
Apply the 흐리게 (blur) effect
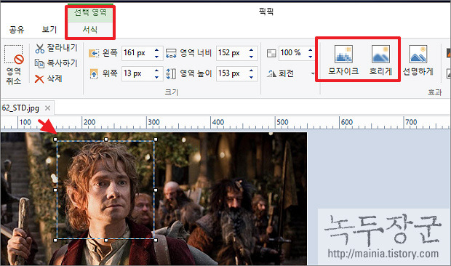click(x=380, y=60)
